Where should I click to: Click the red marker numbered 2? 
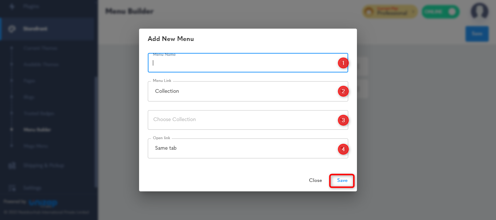tap(343, 91)
